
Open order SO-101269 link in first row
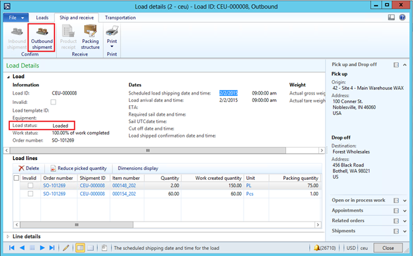pos(54,185)
